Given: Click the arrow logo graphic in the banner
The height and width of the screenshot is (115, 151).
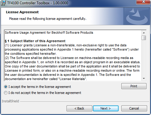Looking at the screenshot, I should (137, 17).
